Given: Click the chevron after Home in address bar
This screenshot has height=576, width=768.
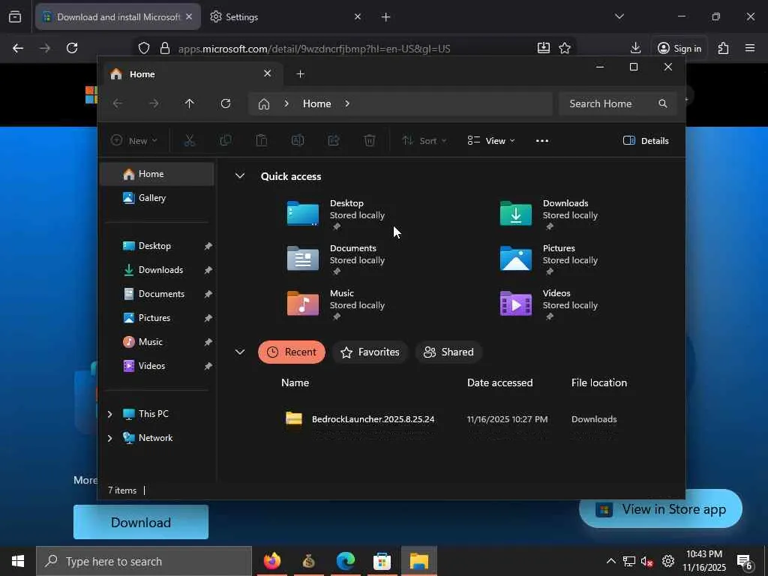Looking at the screenshot, I should click(347, 103).
